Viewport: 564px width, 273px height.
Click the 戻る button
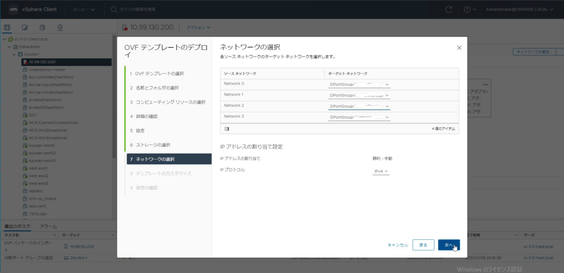click(423, 245)
